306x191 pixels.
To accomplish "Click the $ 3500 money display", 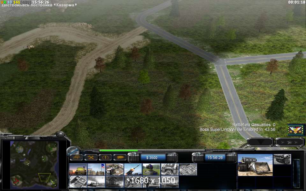I will [152, 158].
